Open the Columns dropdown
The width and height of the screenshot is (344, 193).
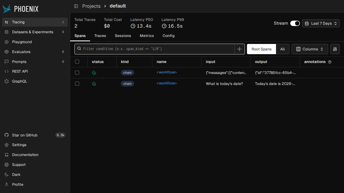[x=310, y=49]
